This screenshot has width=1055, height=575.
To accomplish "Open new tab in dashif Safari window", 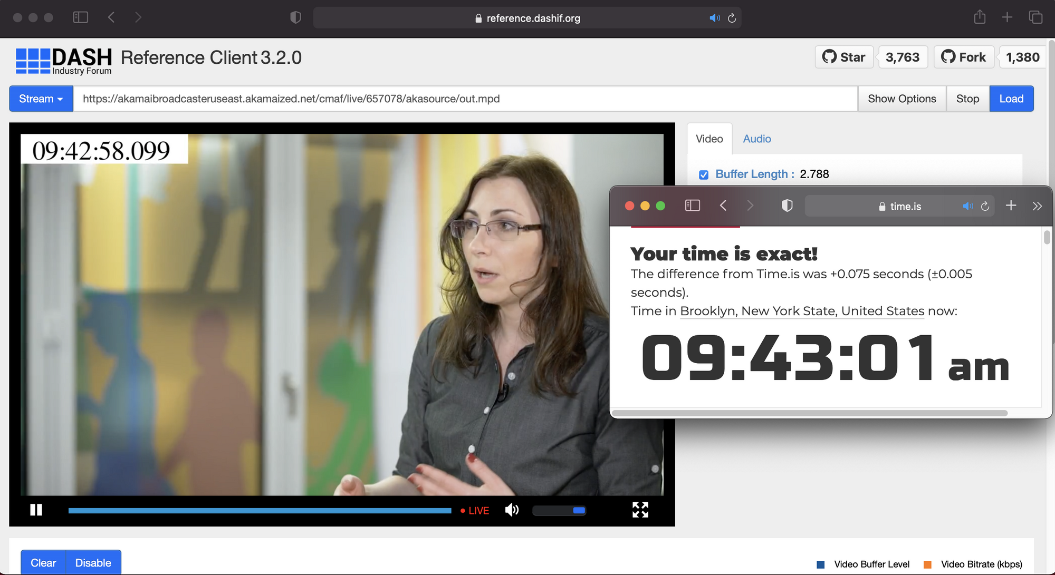I will 1007,17.
